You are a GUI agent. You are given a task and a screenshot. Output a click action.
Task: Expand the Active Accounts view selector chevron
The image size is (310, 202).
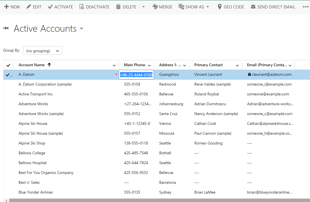tap(82, 29)
